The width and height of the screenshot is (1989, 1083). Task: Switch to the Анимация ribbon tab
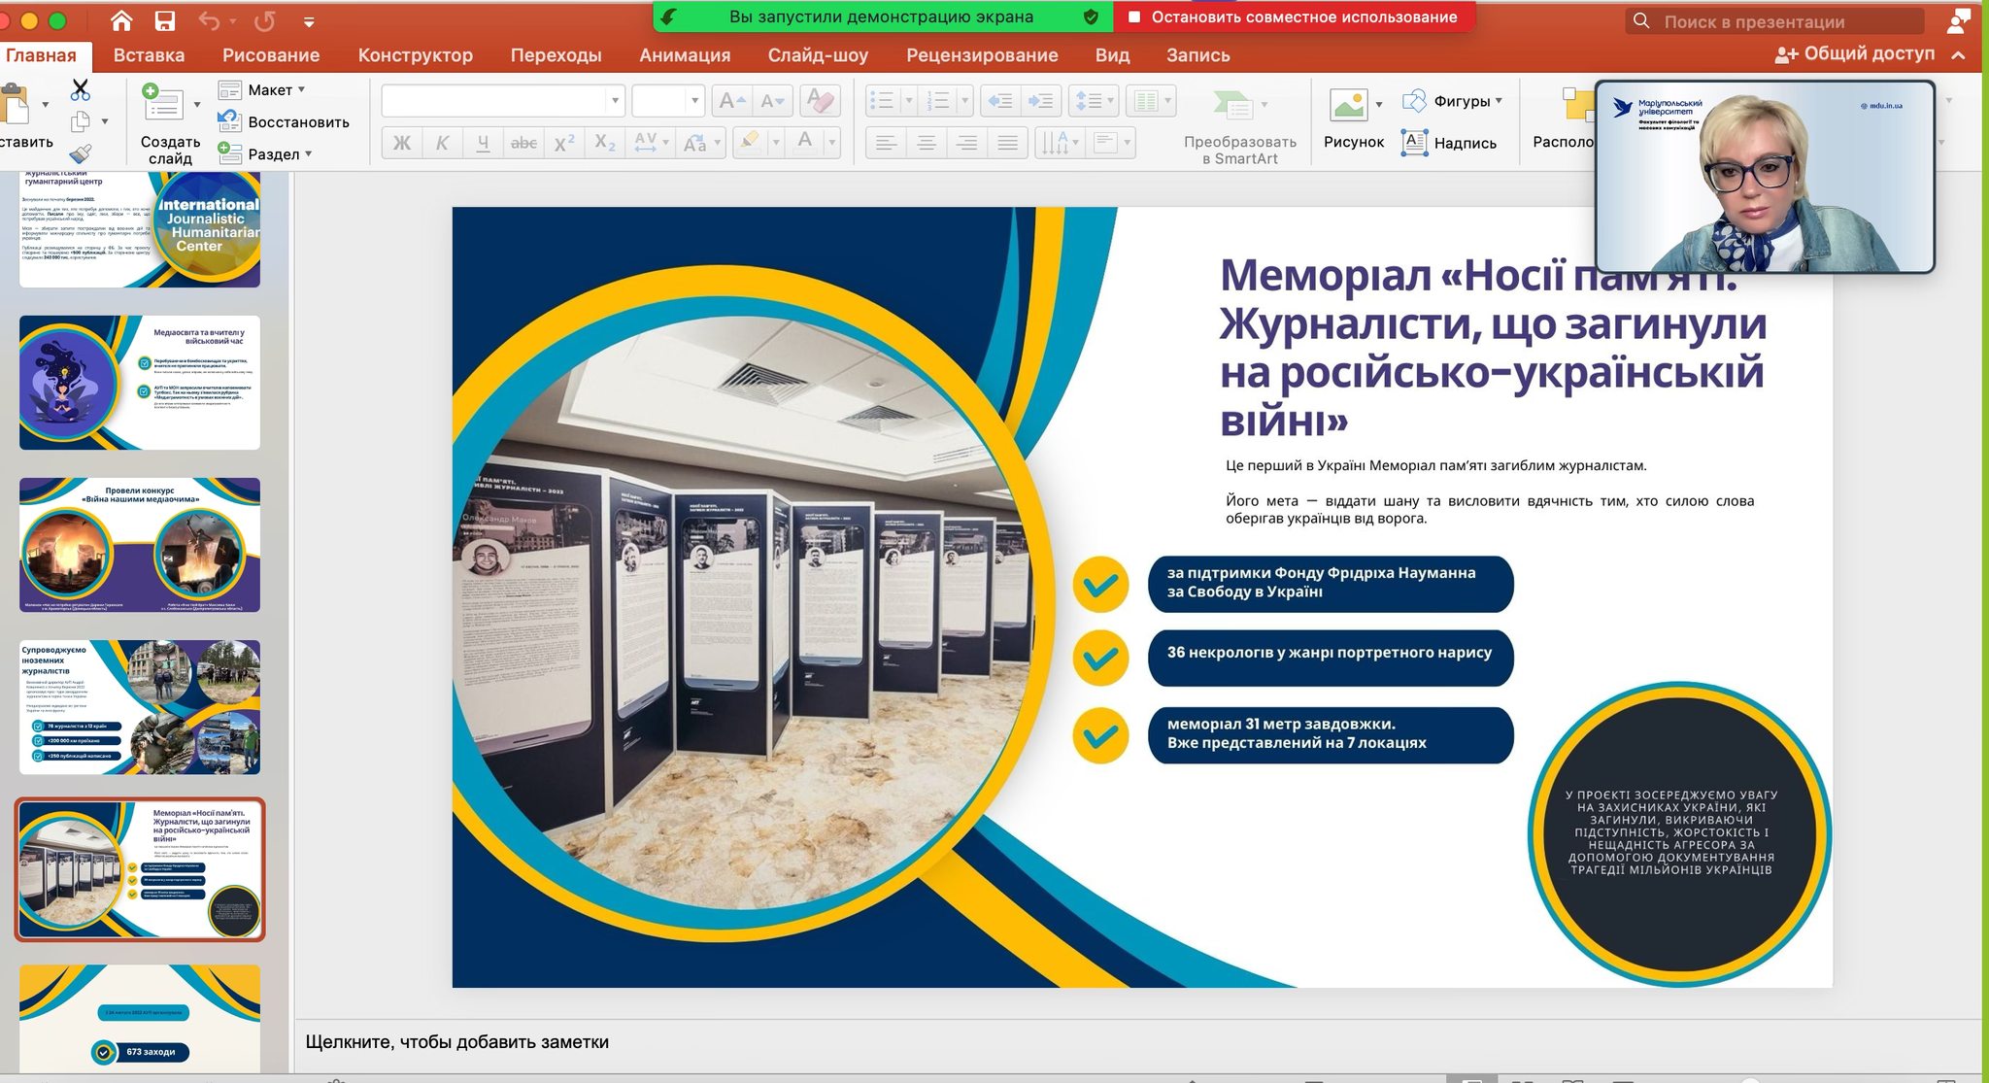(x=684, y=55)
